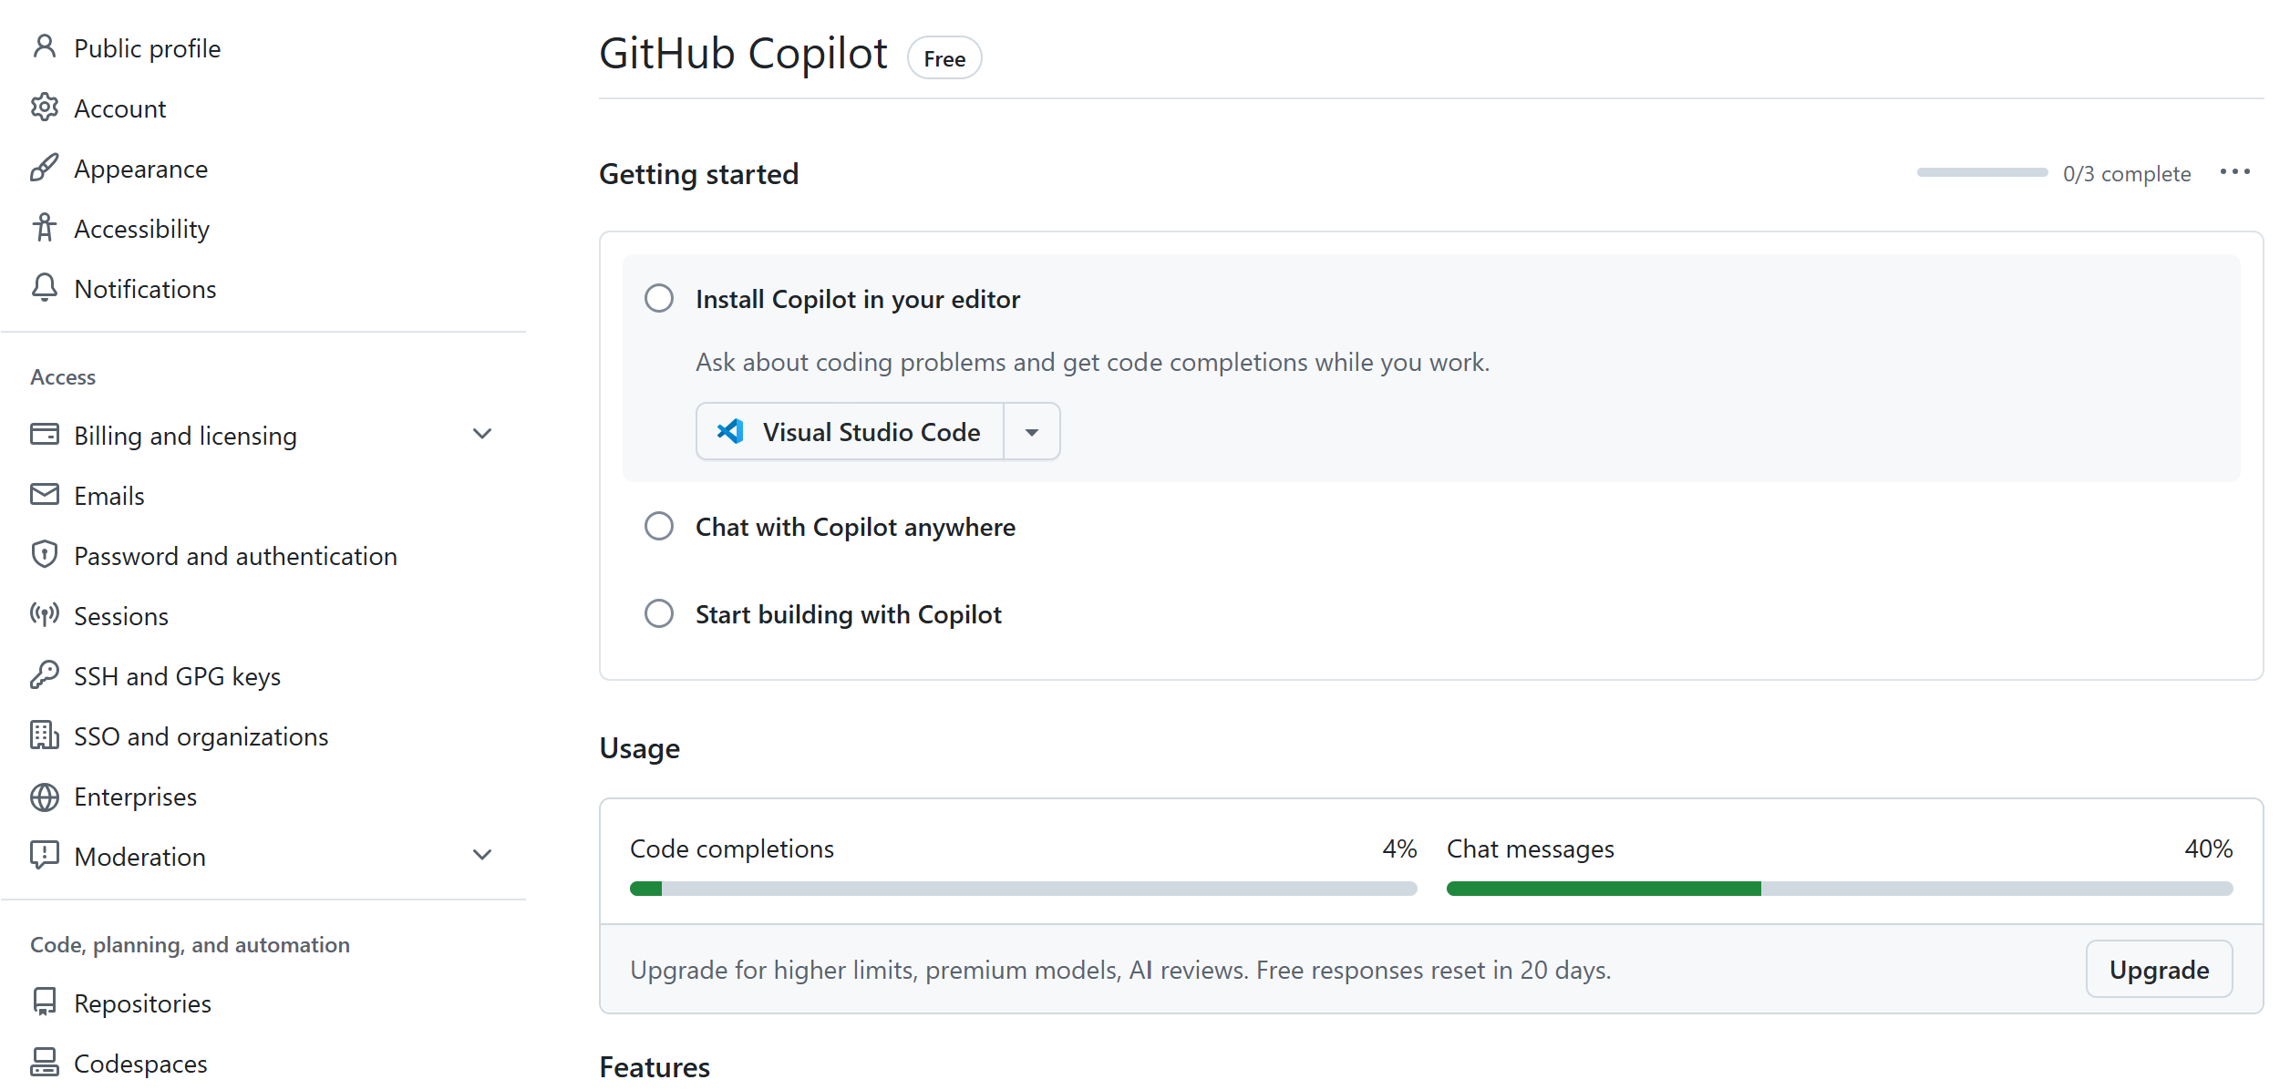Click the Visual Studio Code button
2290x1090 pixels.
850,432
